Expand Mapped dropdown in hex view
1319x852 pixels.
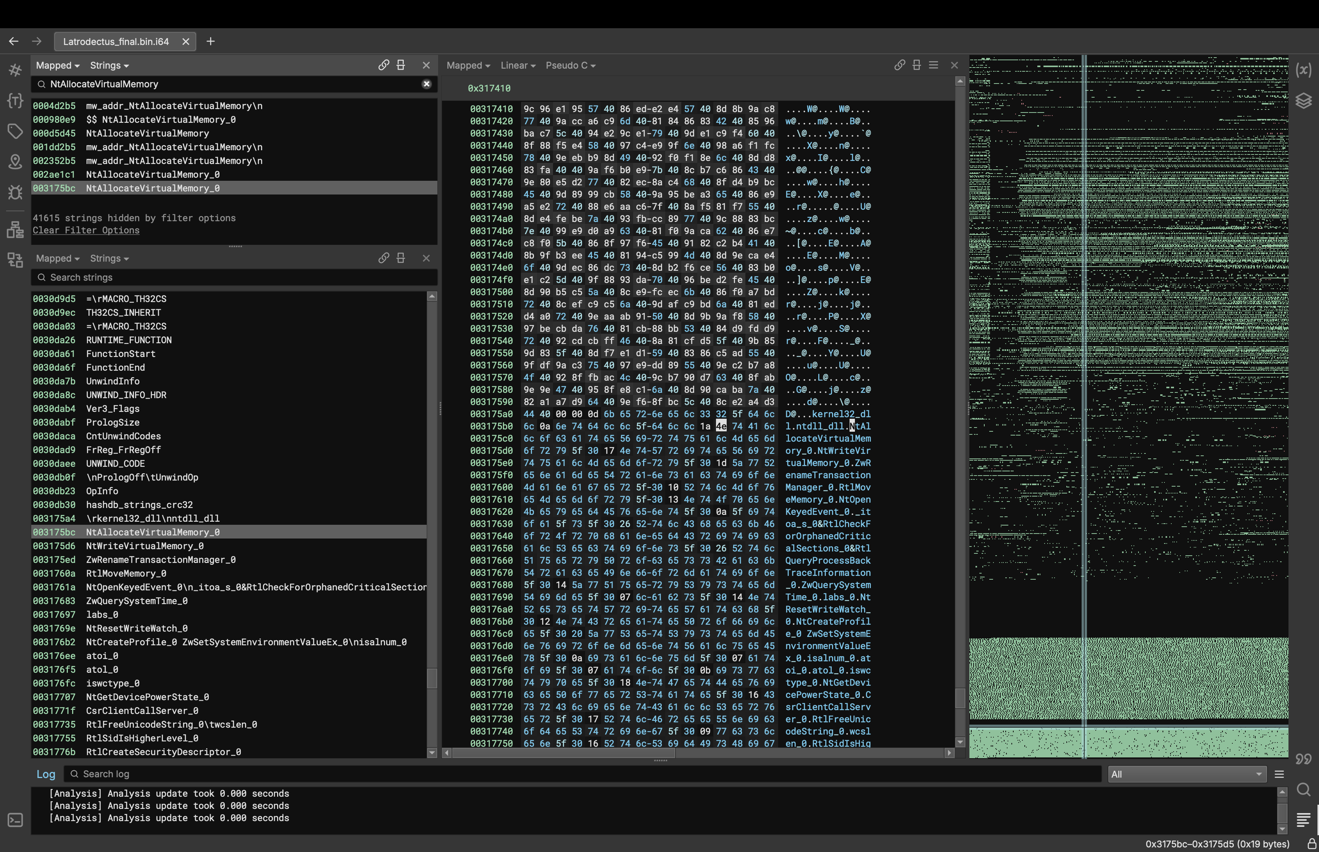tap(468, 65)
